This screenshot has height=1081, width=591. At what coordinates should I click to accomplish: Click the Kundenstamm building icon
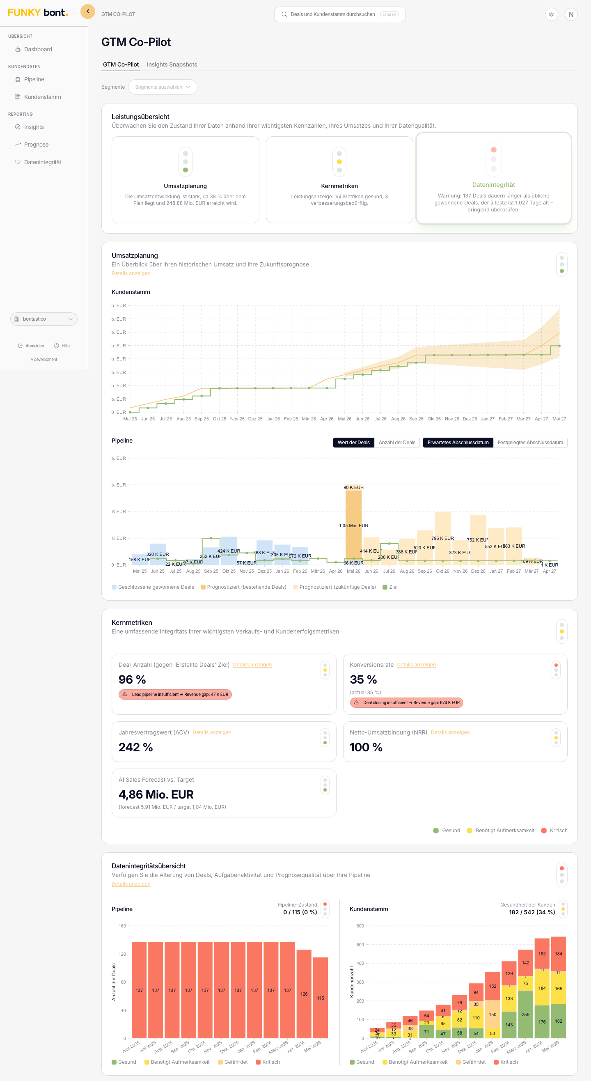[18, 97]
